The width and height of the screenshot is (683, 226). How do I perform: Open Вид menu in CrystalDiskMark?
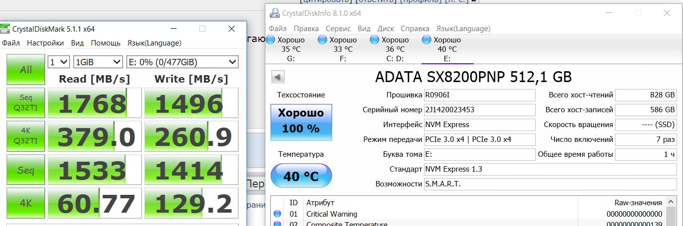click(x=77, y=43)
